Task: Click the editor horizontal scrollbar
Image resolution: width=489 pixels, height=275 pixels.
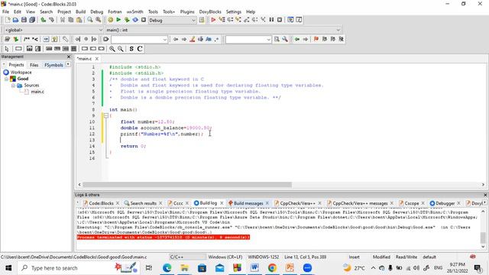Action: pyautogui.click(x=187, y=185)
